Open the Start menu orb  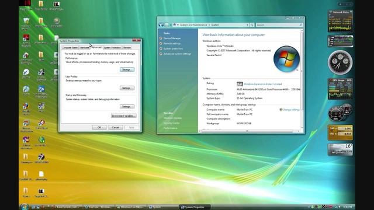25,206
